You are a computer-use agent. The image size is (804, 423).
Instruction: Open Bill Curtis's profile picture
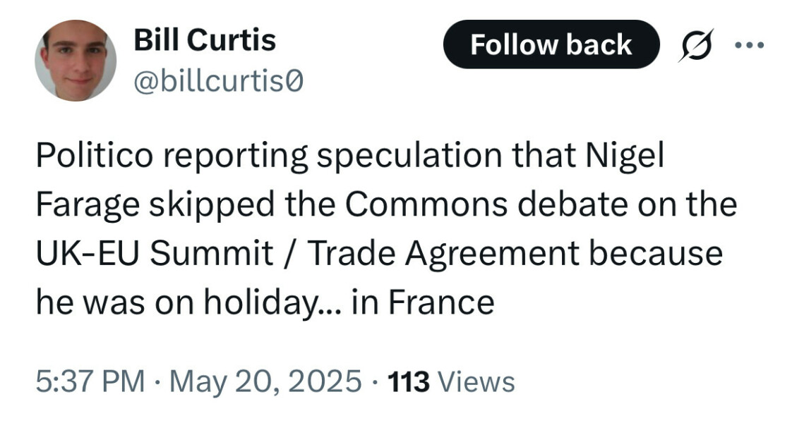pos(78,55)
